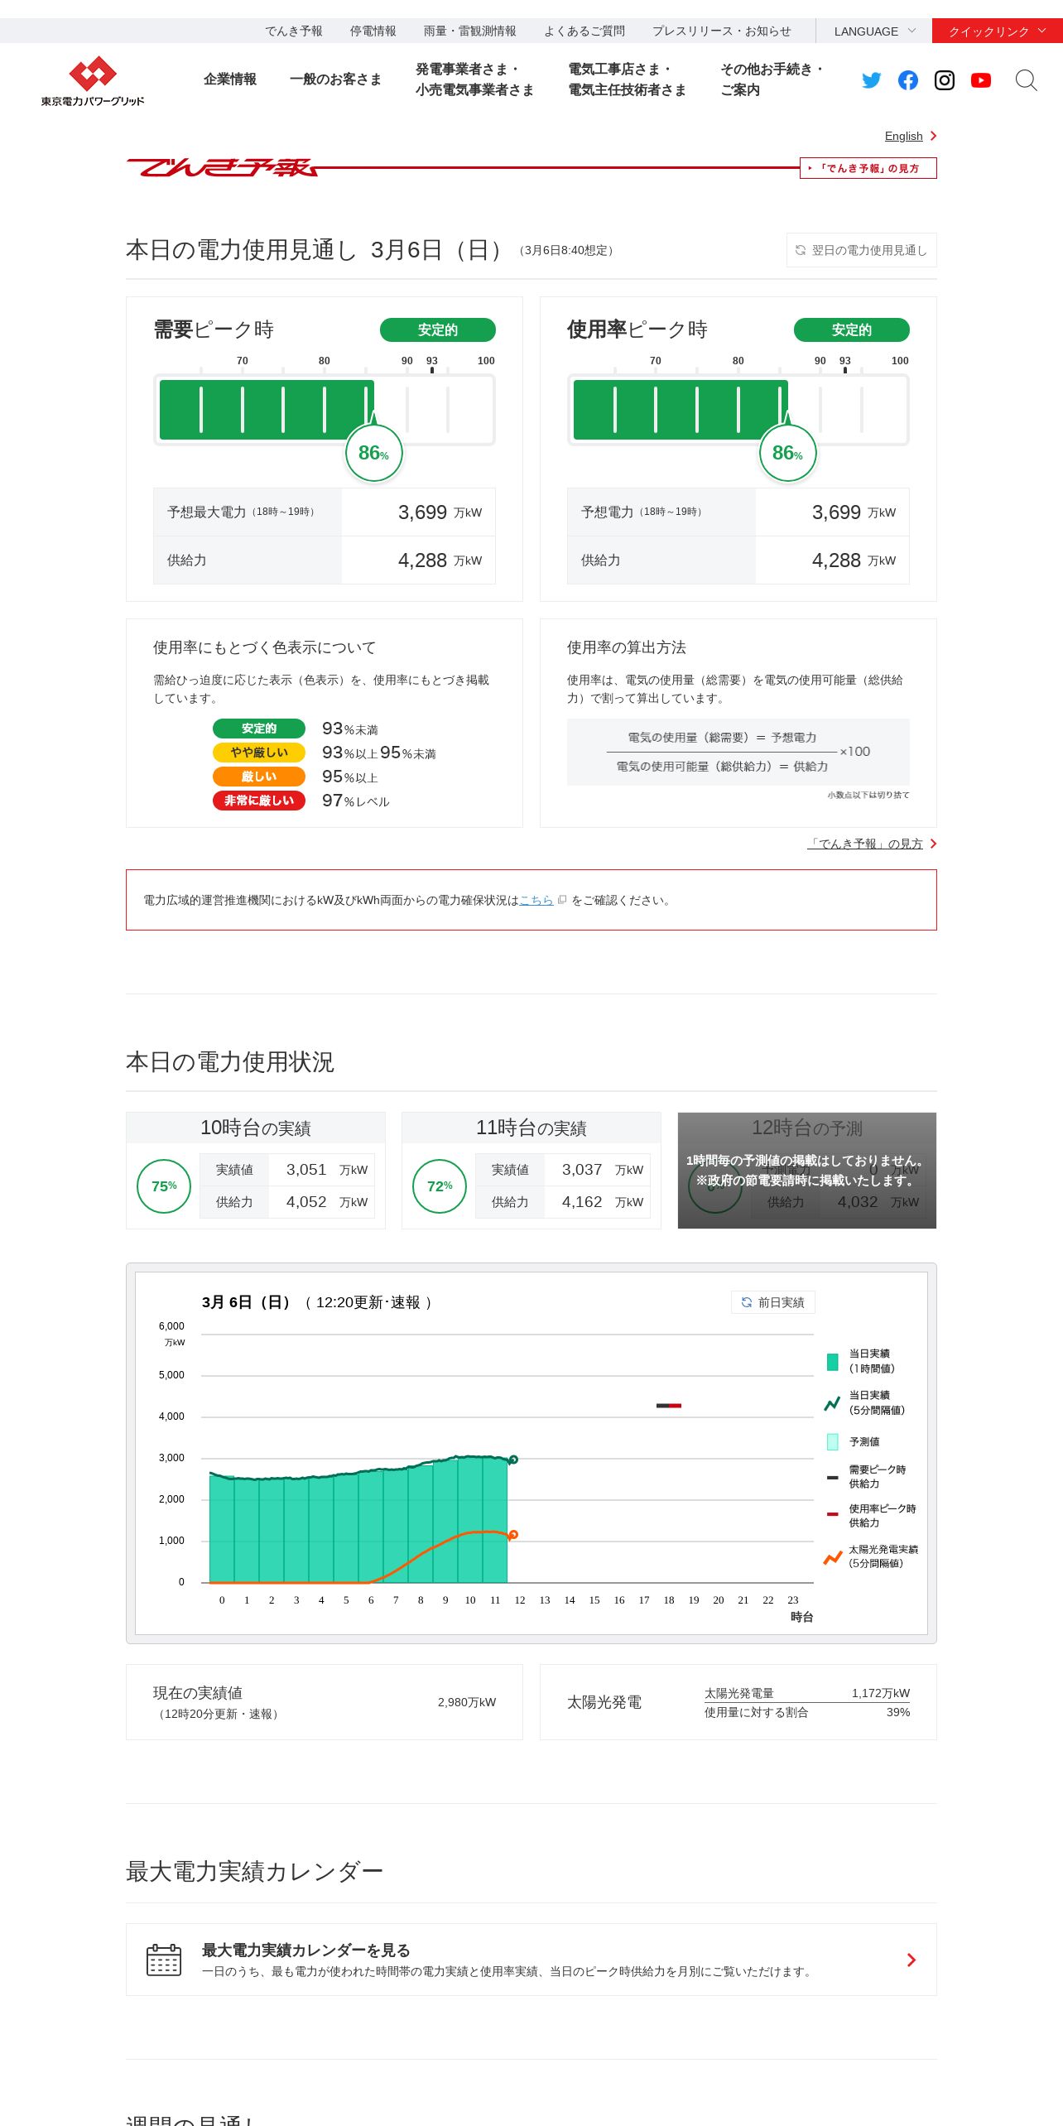Screen dimensions: 1063x2126
Task: Click 2,980万kW 現在の実績値
Action: tap(467, 1702)
